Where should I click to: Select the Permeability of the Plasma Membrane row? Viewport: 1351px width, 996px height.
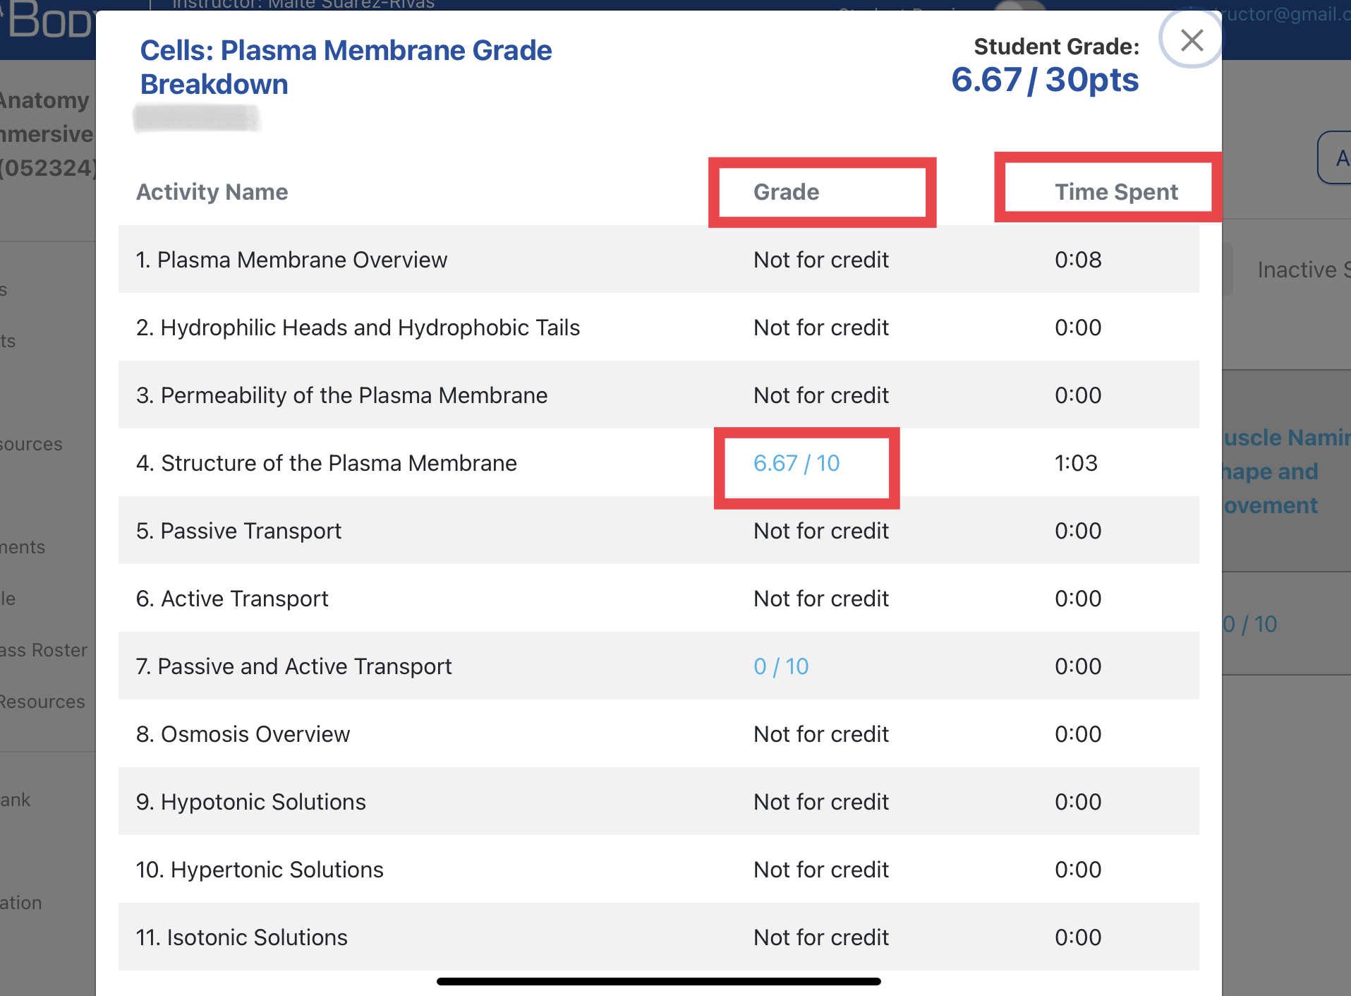click(341, 395)
